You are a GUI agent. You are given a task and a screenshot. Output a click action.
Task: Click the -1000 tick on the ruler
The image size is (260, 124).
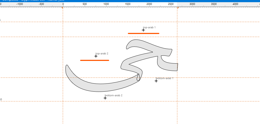click(x=20, y=4)
